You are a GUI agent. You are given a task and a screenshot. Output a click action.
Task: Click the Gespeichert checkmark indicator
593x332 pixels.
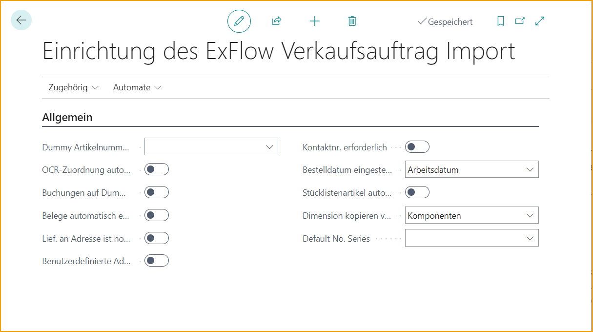click(x=445, y=21)
